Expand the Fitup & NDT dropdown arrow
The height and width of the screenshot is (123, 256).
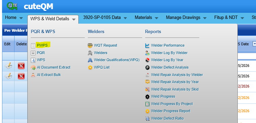pos(242,18)
